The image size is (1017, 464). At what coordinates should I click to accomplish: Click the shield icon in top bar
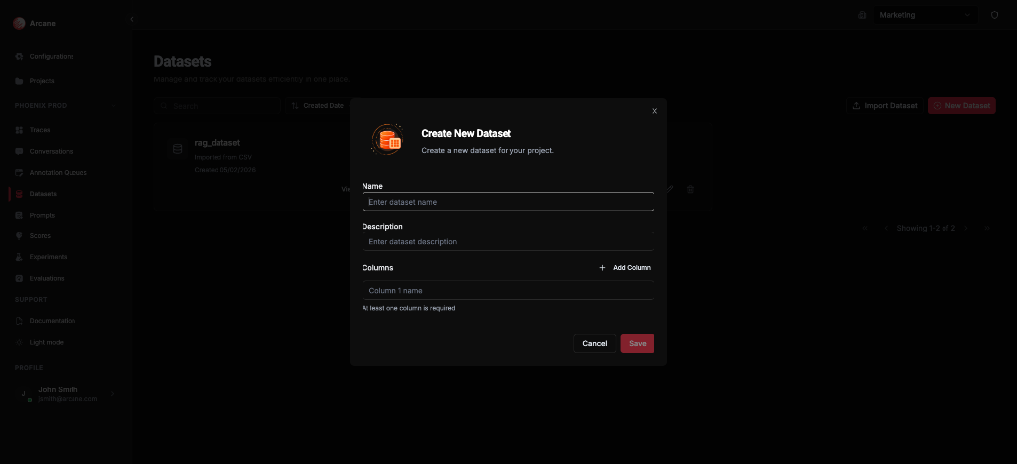point(994,15)
